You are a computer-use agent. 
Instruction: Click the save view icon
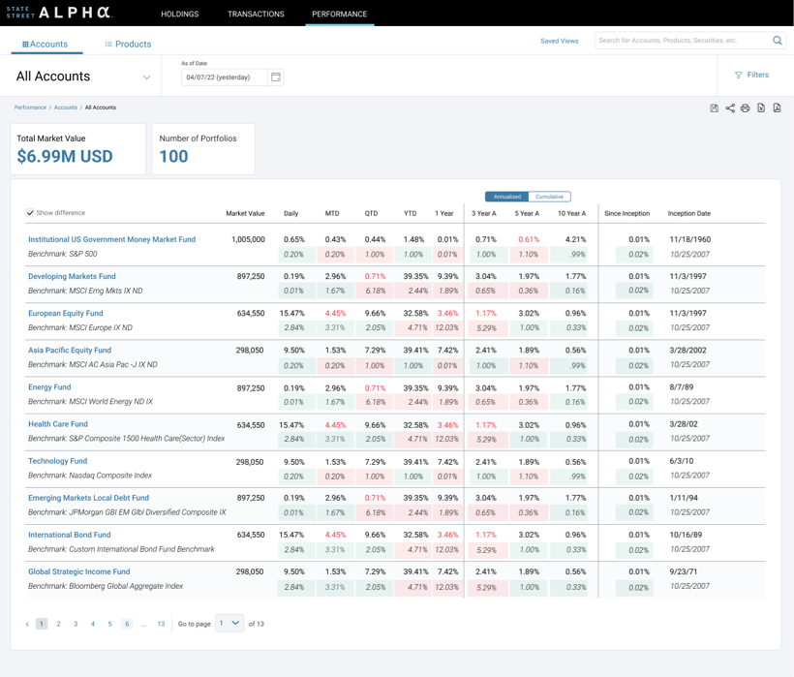pyautogui.click(x=715, y=108)
